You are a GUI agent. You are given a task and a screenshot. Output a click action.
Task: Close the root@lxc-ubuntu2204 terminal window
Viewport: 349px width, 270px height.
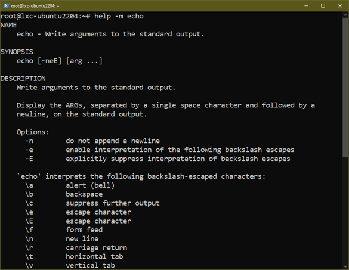click(340, 5)
